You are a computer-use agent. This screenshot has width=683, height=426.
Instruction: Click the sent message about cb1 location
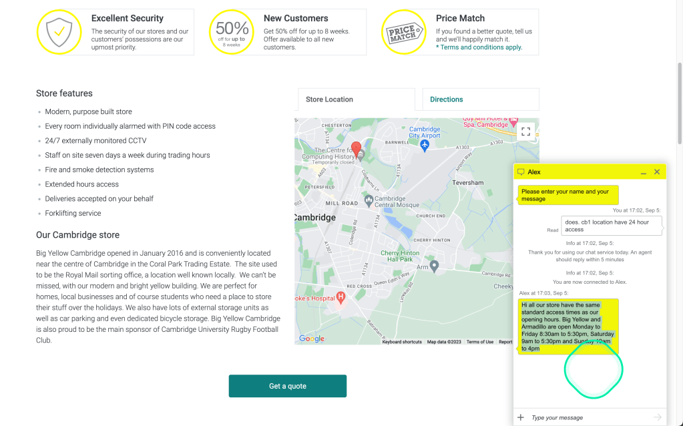click(x=611, y=226)
